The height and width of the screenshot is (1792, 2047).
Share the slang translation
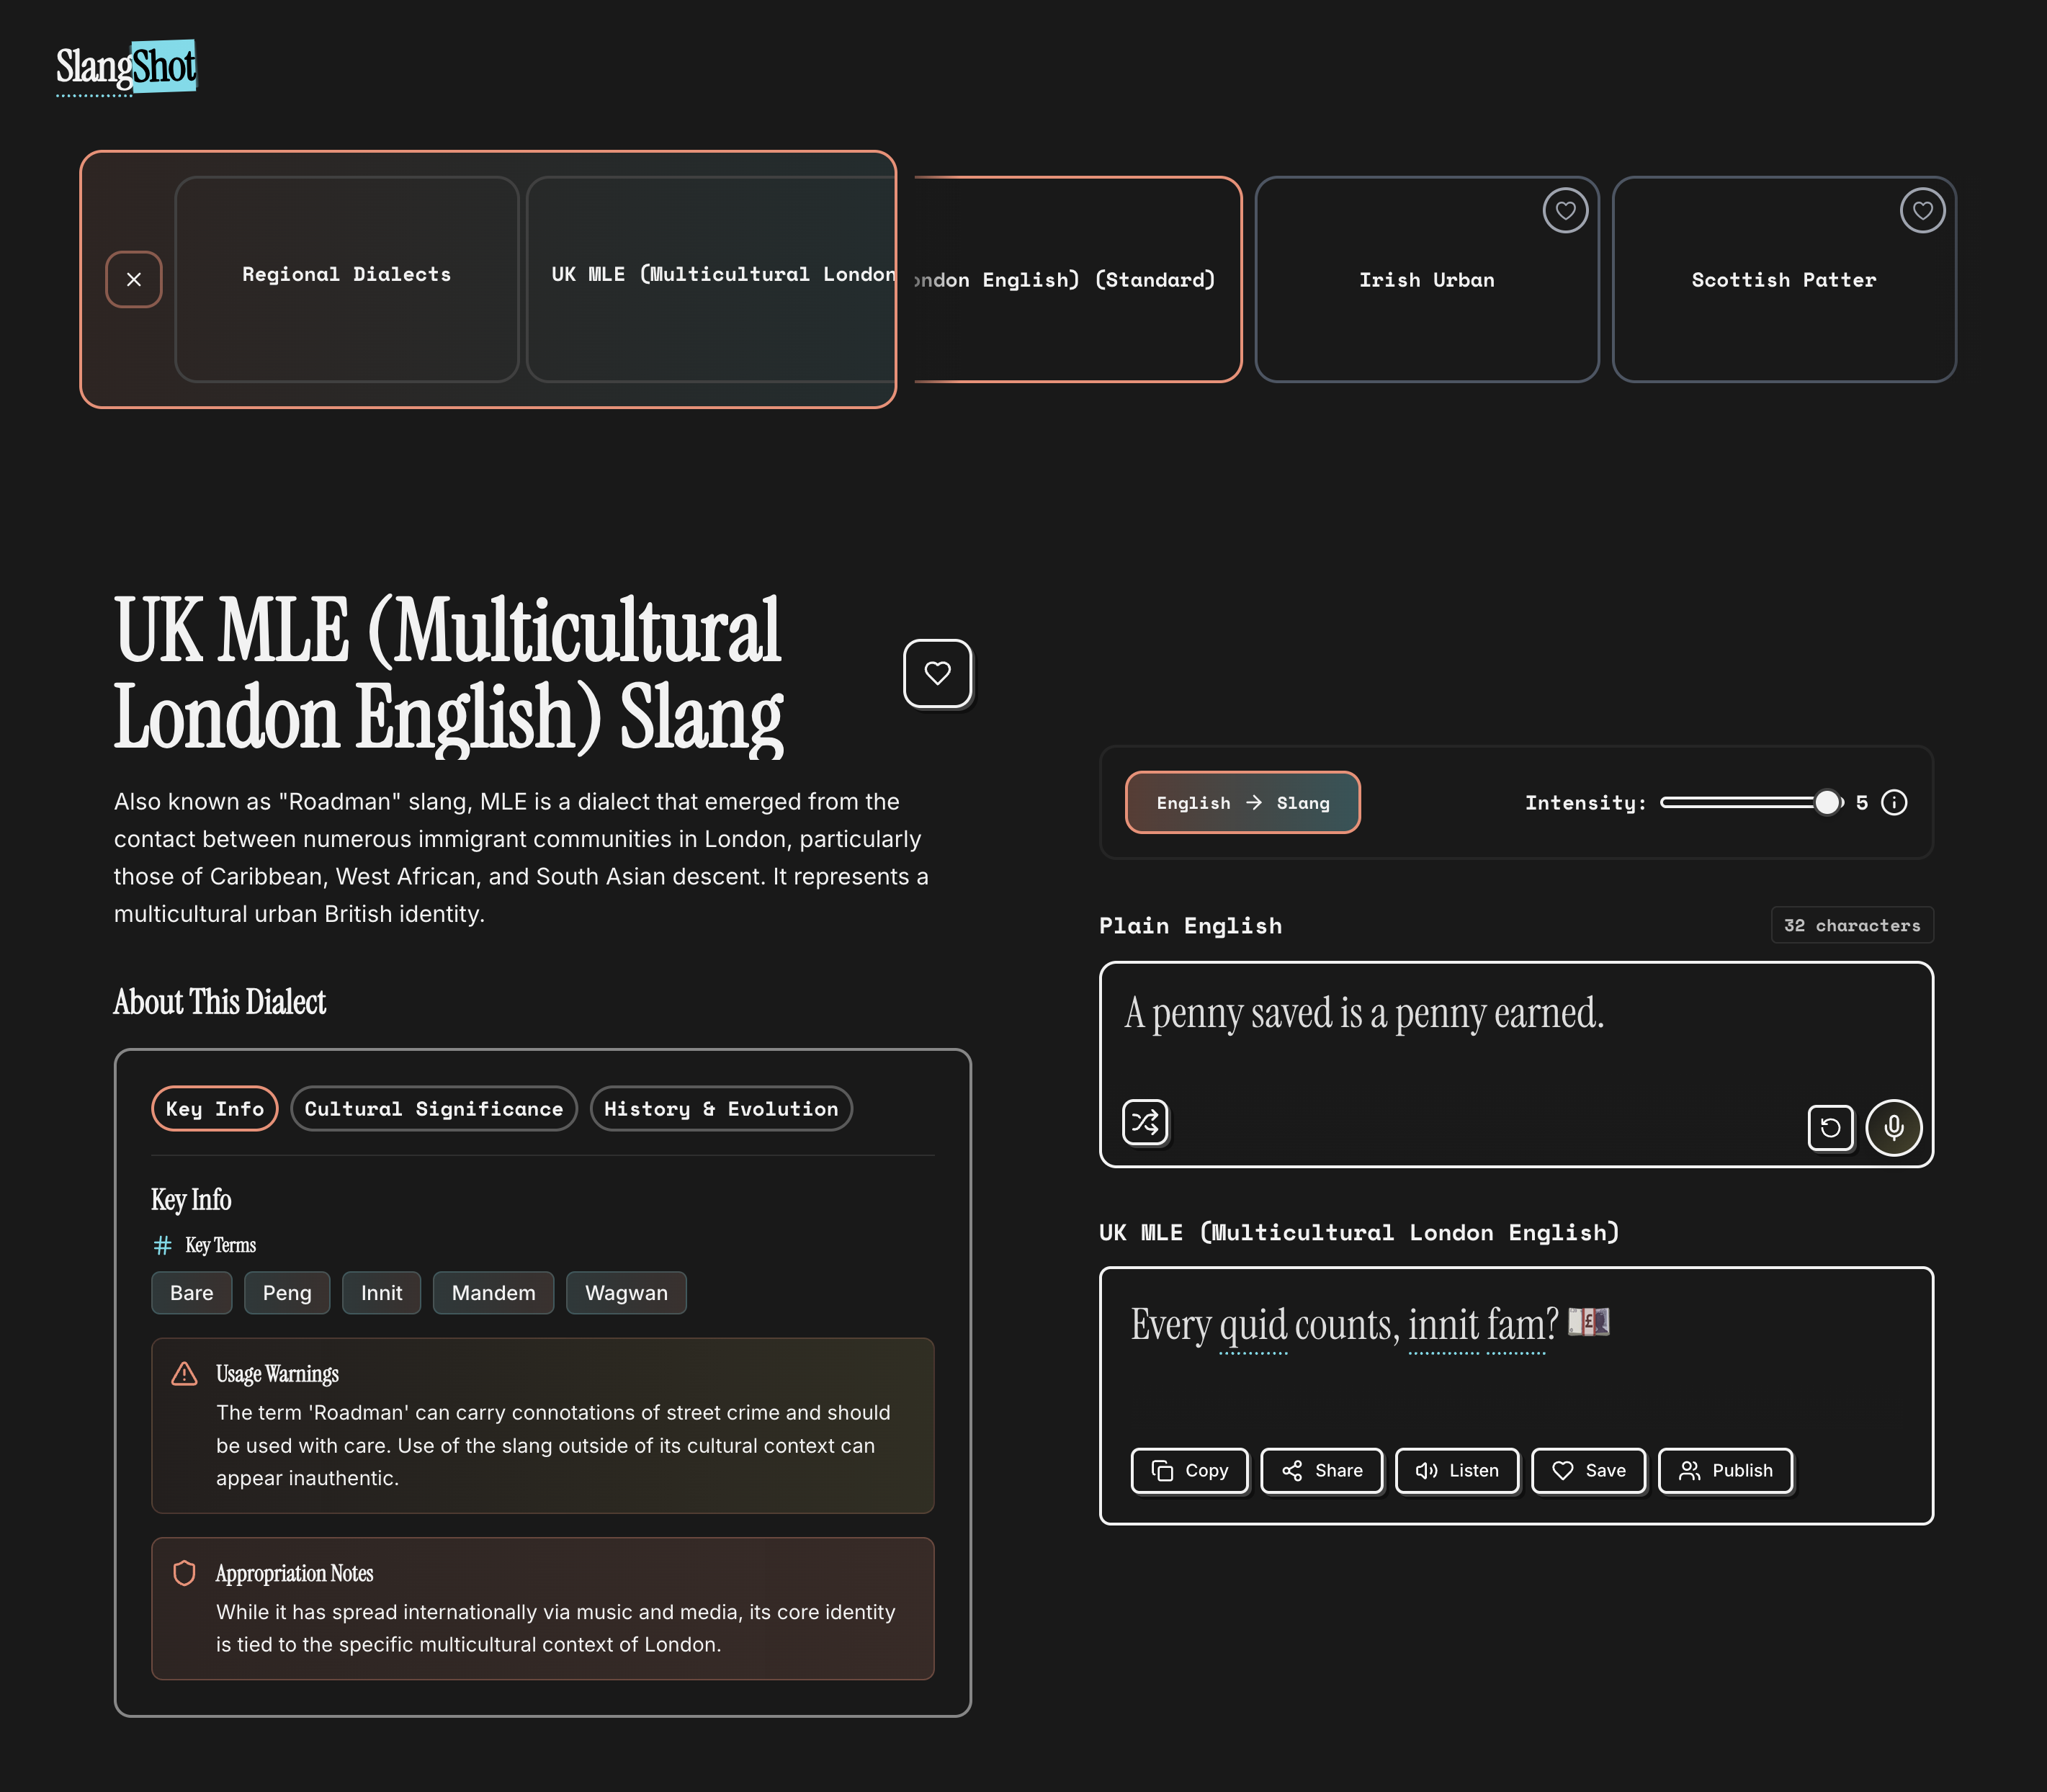coord(1321,1471)
